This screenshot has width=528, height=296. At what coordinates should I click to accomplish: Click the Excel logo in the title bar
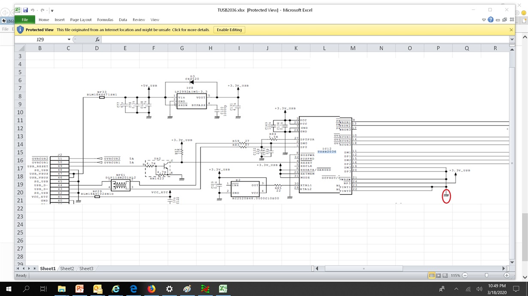[18, 10]
